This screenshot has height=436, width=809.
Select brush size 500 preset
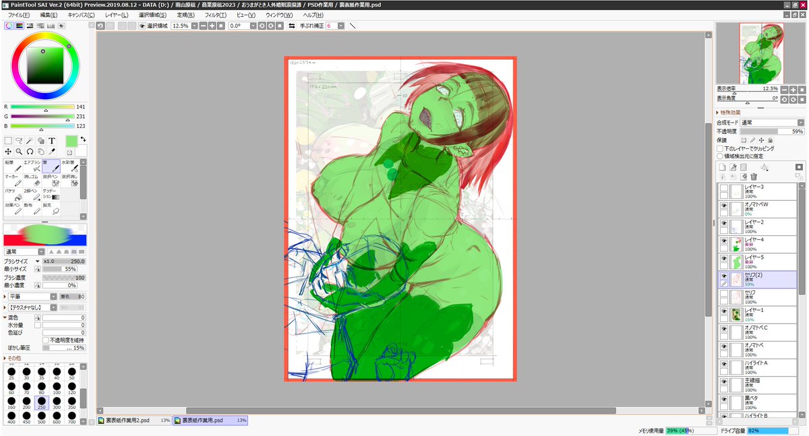pos(42,419)
